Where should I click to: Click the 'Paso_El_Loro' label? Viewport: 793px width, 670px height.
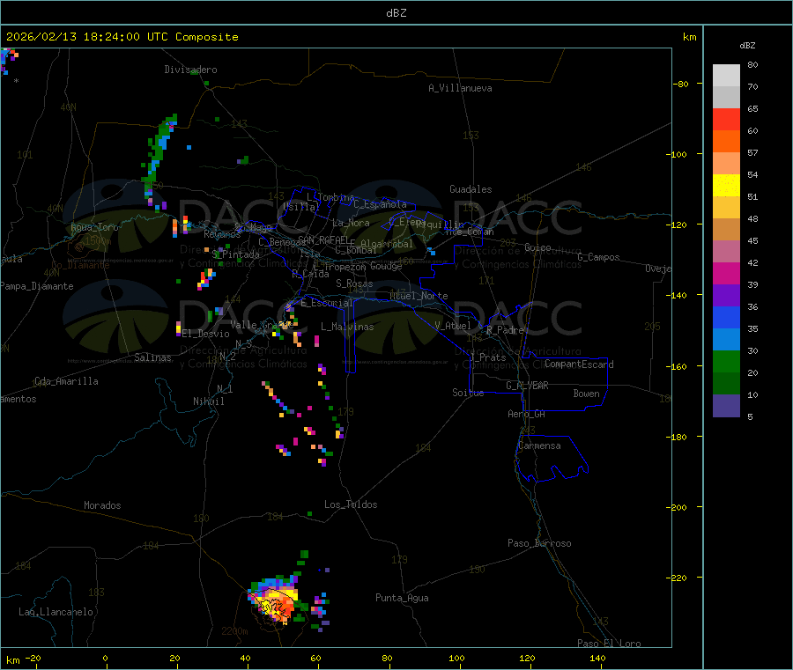coord(610,644)
